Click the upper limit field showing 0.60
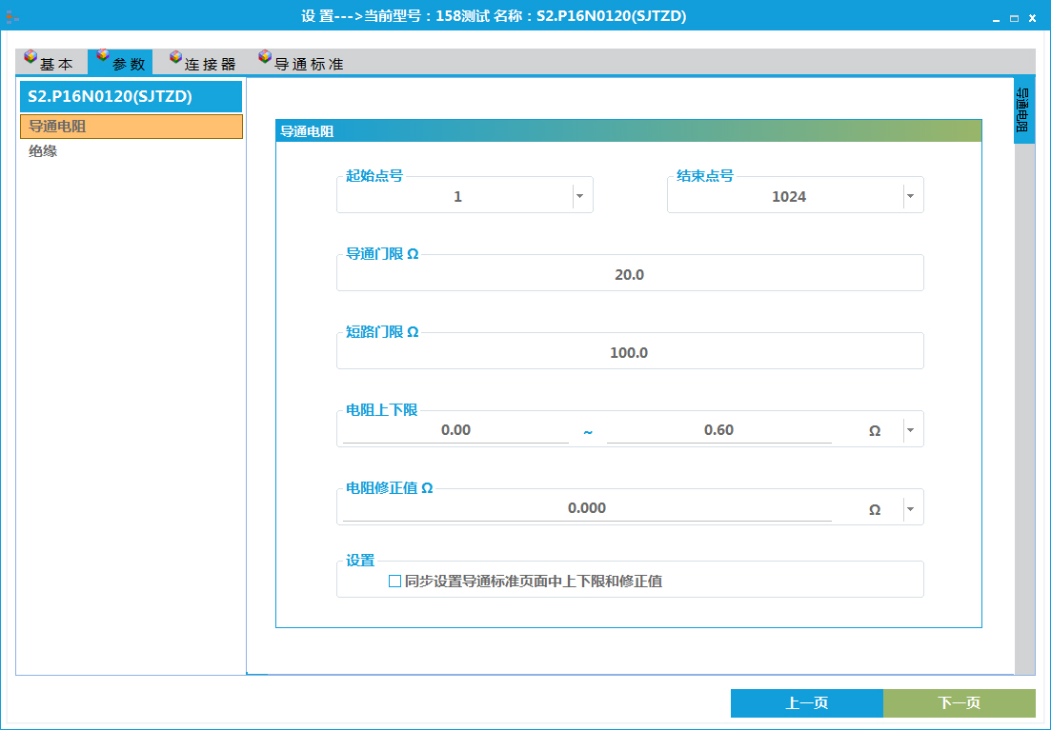Viewport: 1051px width, 730px height. [x=719, y=429]
